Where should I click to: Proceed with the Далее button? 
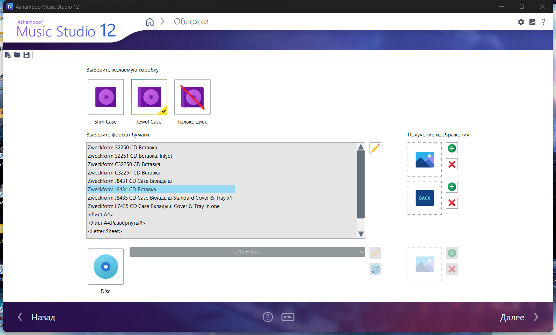[519, 317]
